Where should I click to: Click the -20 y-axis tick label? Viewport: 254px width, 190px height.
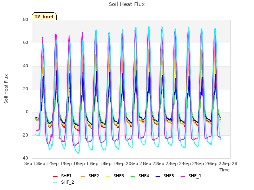(25, 135)
